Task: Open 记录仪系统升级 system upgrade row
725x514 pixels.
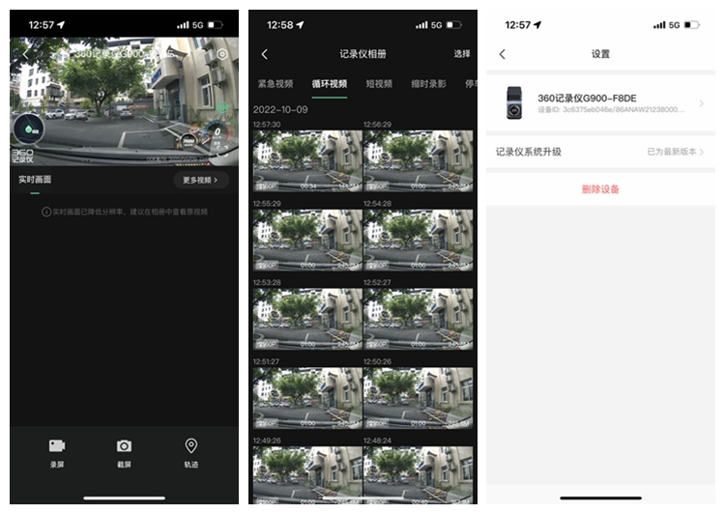Action: point(599,152)
